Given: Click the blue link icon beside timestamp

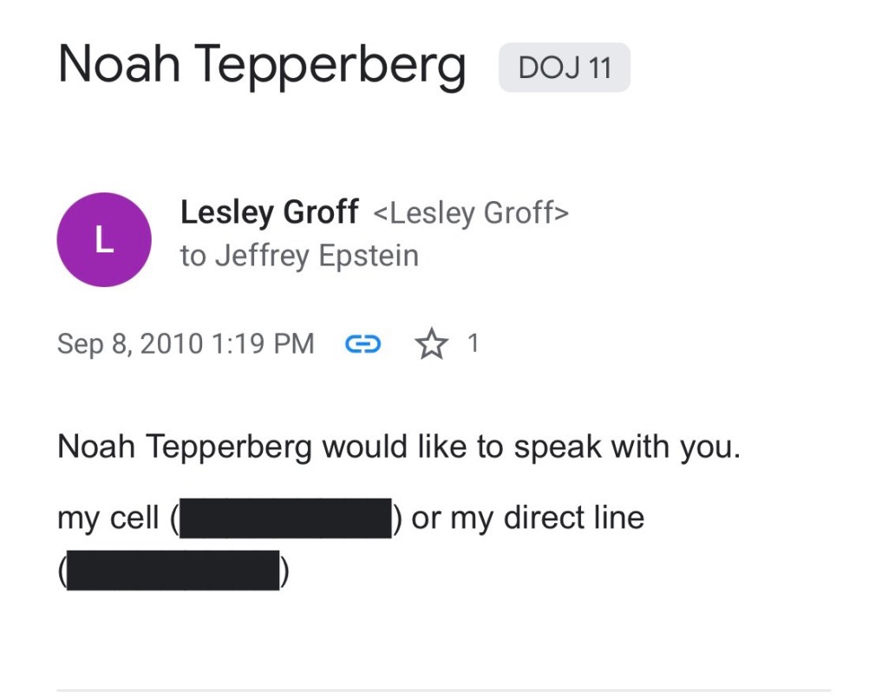Looking at the screenshot, I should tap(363, 344).
